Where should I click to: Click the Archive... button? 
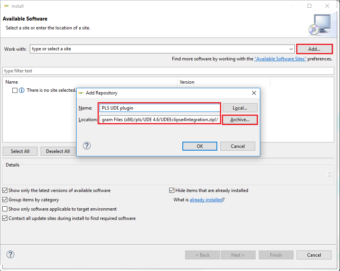tap(240, 120)
